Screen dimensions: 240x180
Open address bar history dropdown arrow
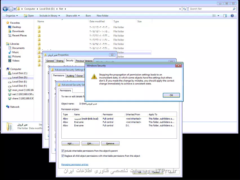180,9
